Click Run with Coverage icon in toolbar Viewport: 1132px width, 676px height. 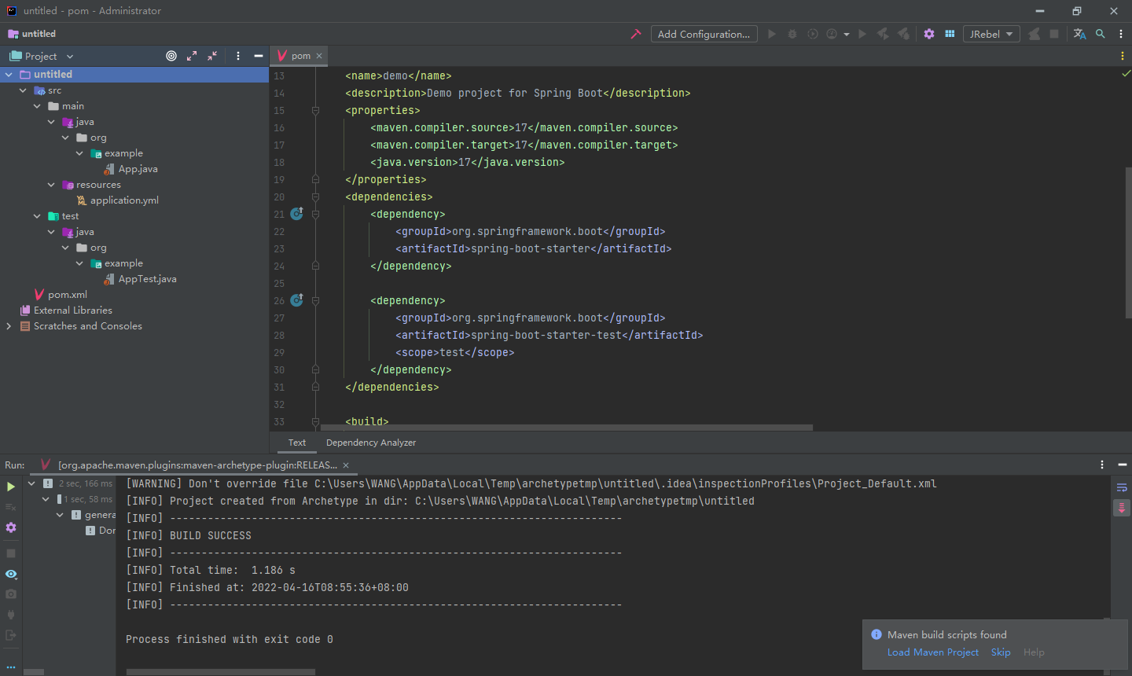(x=813, y=34)
